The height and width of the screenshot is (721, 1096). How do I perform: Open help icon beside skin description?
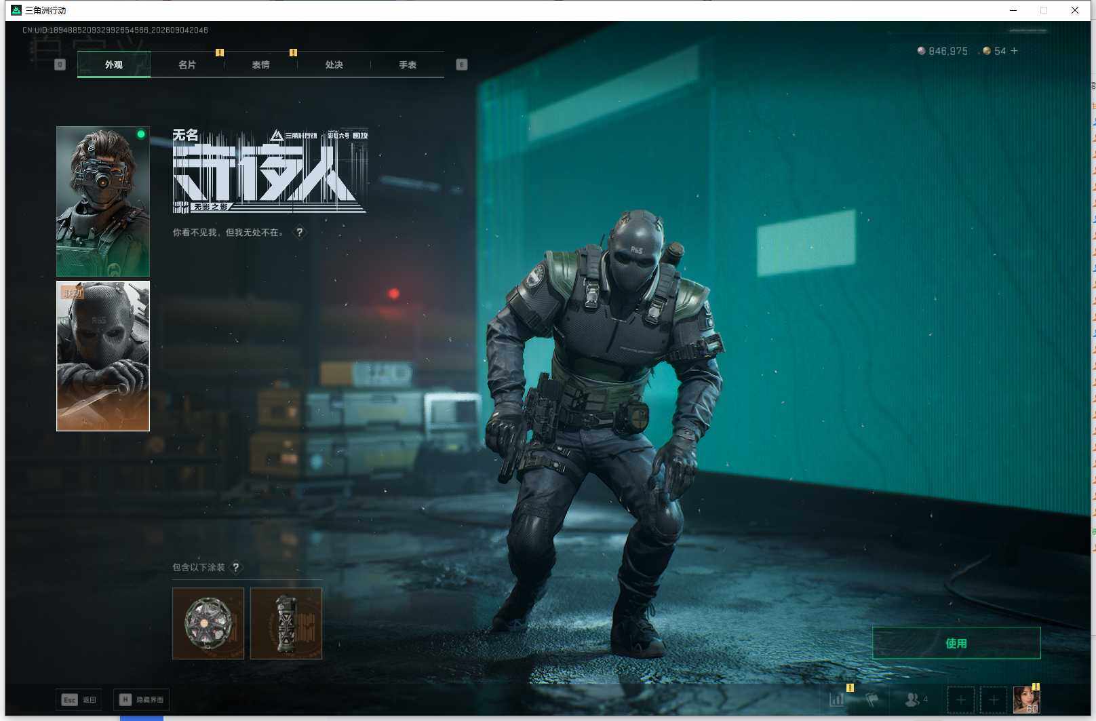[299, 232]
